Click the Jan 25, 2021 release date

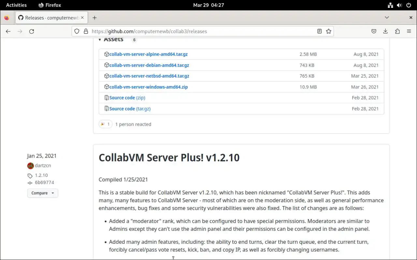click(x=42, y=156)
